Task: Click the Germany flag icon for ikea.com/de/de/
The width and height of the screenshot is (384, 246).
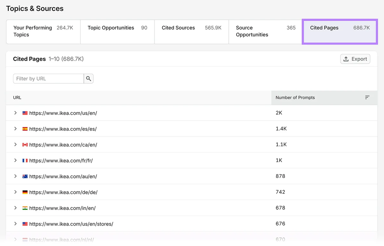Action: tap(25, 192)
